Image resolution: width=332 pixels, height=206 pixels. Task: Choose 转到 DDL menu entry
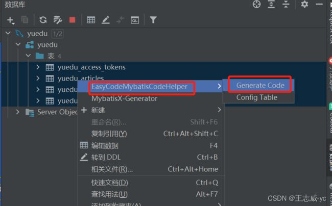150,158
